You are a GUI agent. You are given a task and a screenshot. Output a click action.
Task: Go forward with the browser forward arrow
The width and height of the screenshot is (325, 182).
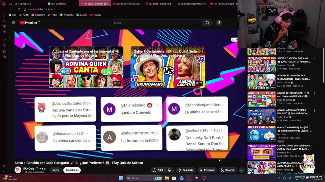coord(14,9)
